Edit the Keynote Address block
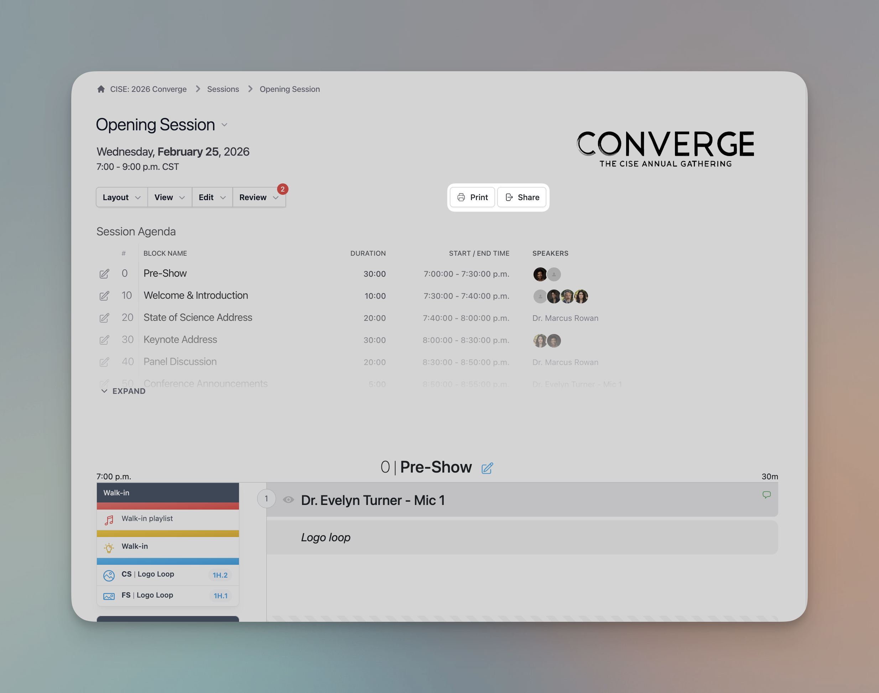The height and width of the screenshot is (693, 879). pos(104,340)
